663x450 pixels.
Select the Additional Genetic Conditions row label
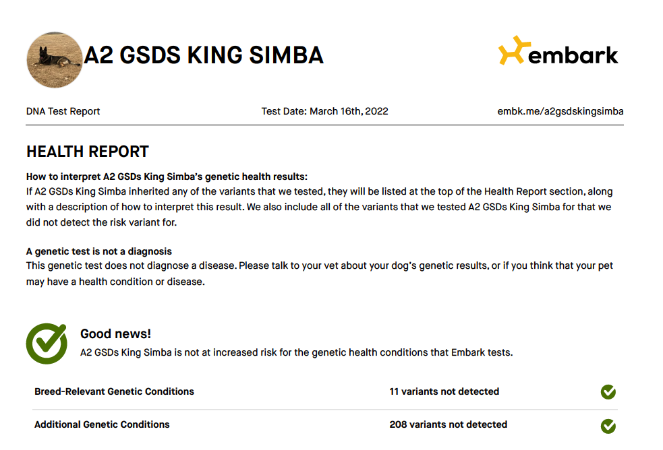pos(102,424)
